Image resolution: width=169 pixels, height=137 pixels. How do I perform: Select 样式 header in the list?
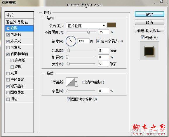[19, 15]
